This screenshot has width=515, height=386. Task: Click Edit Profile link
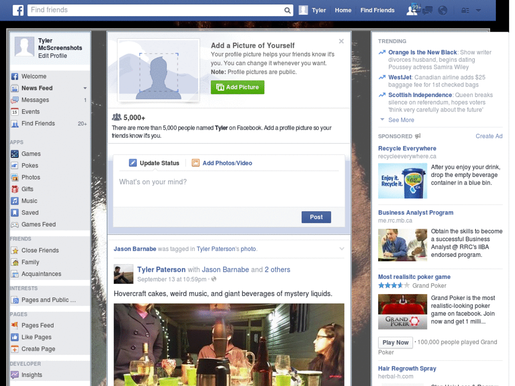point(52,56)
